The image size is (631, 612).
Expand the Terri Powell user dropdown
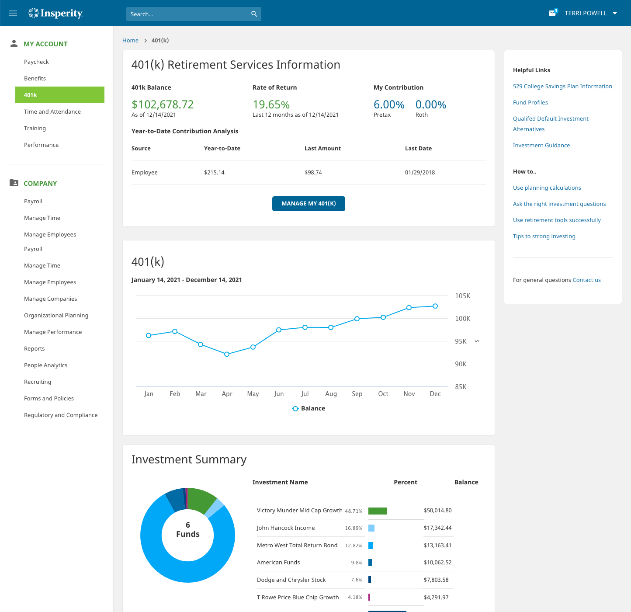coord(615,13)
